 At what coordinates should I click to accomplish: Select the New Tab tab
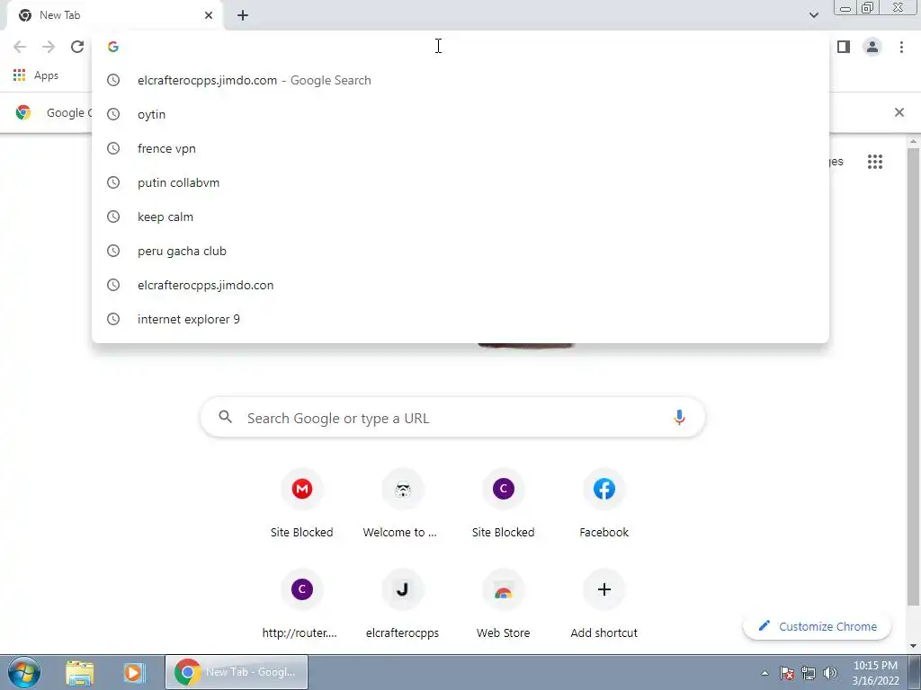click(115, 15)
